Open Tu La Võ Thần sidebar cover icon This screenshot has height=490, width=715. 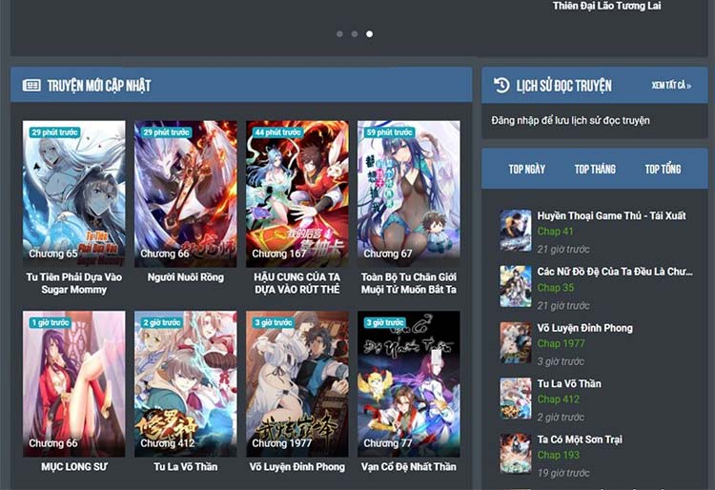(516, 398)
